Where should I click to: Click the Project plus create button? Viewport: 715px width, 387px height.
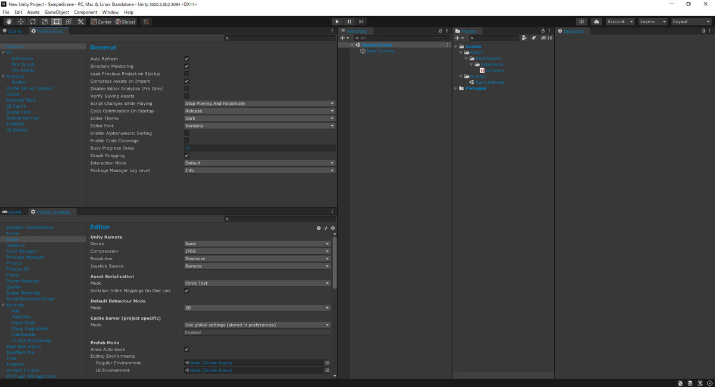pos(459,38)
